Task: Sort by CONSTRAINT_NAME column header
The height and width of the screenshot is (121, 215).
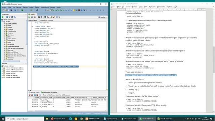Action: point(47,98)
